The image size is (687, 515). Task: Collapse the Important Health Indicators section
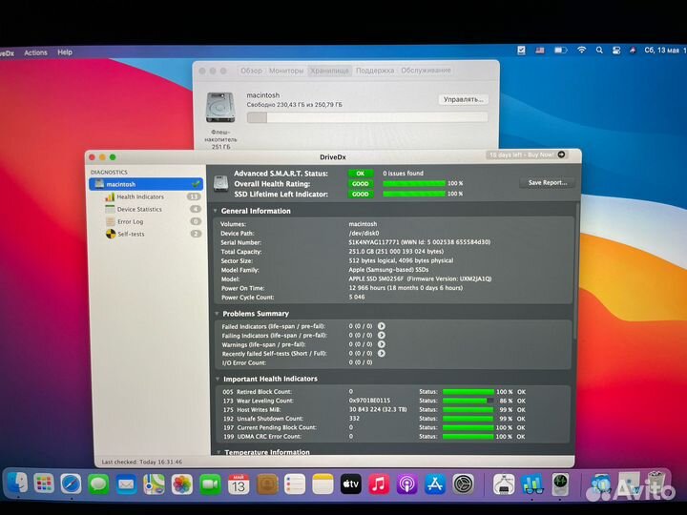click(x=218, y=379)
